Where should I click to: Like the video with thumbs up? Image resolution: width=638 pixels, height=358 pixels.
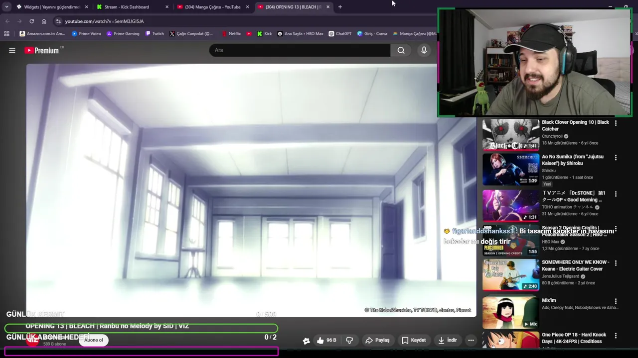[326, 340]
